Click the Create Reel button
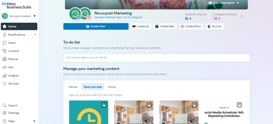The width and height of the screenshot is (273, 124). (x=165, y=26)
